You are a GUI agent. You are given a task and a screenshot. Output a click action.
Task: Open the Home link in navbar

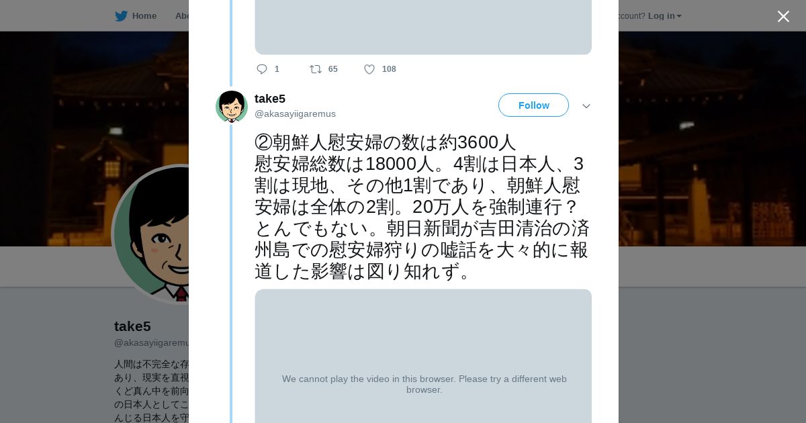point(144,16)
